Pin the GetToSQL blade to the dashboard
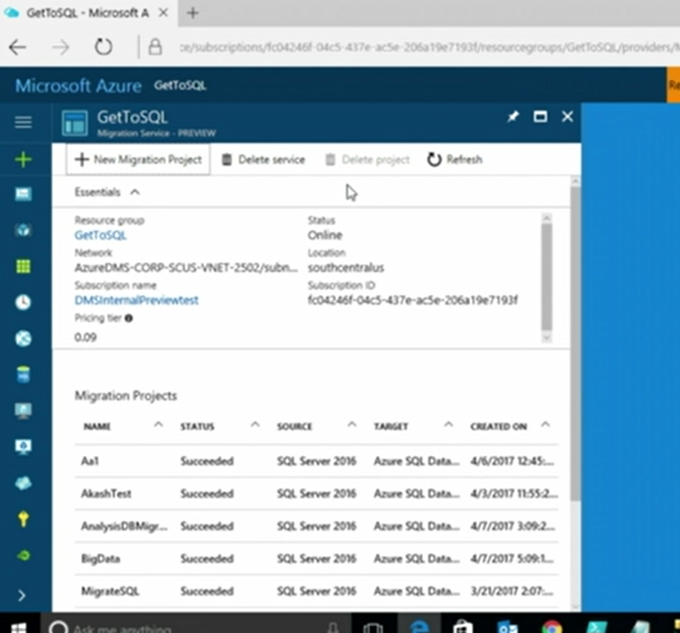Viewport: 680px width, 633px height. point(513,117)
